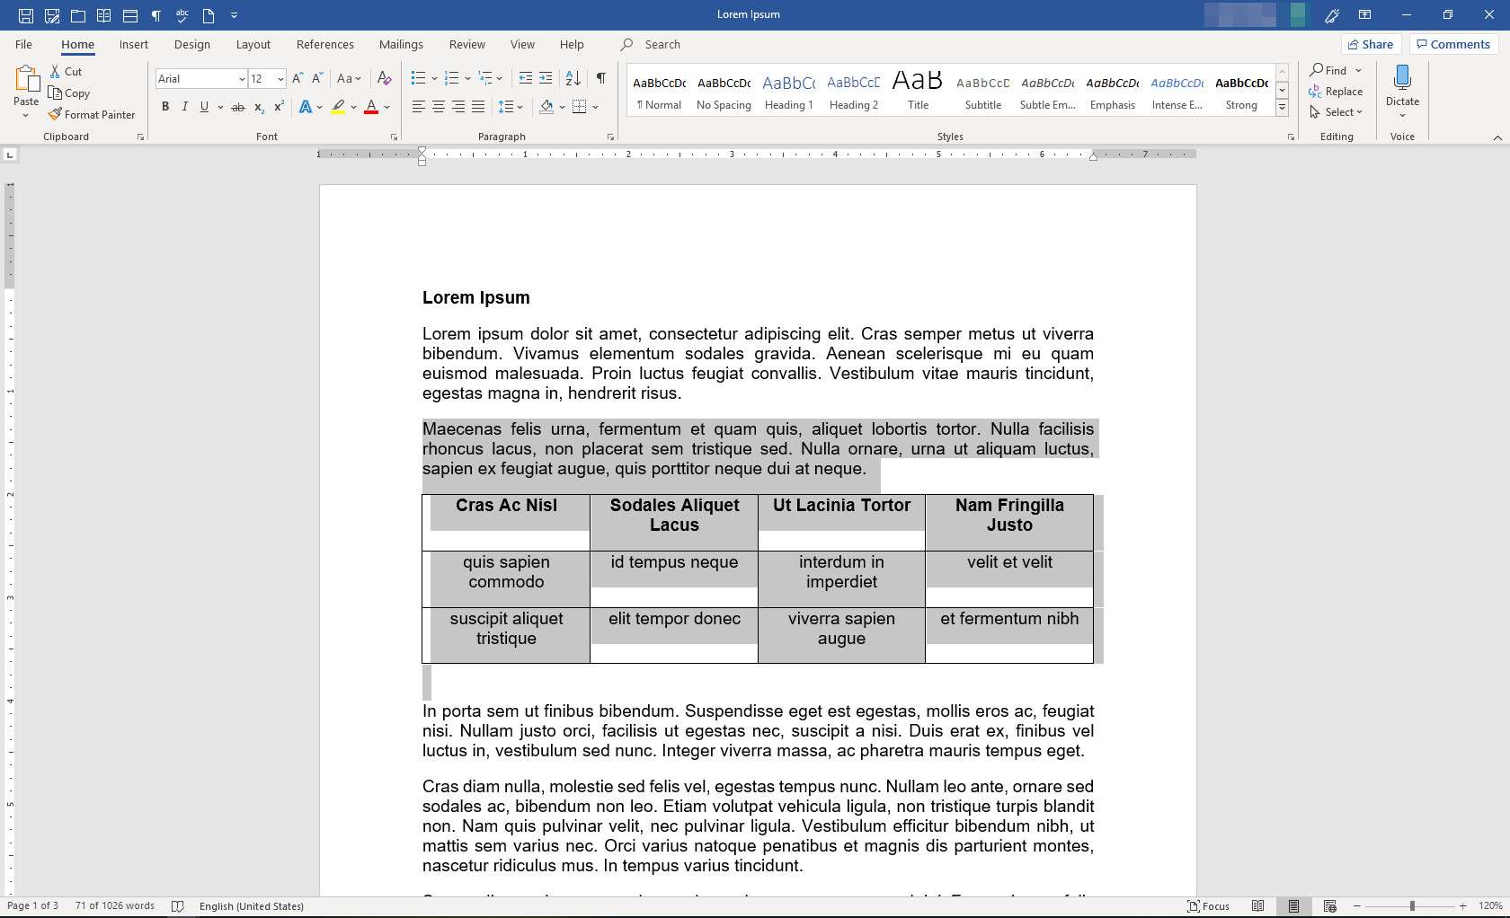Apply superscript formatting
The height and width of the screenshot is (918, 1510).
click(x=279, y=107)
